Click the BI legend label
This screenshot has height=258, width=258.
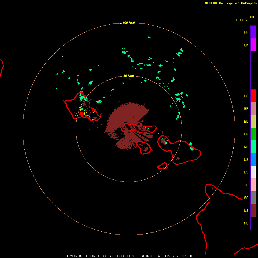click(x=246, y=210)
